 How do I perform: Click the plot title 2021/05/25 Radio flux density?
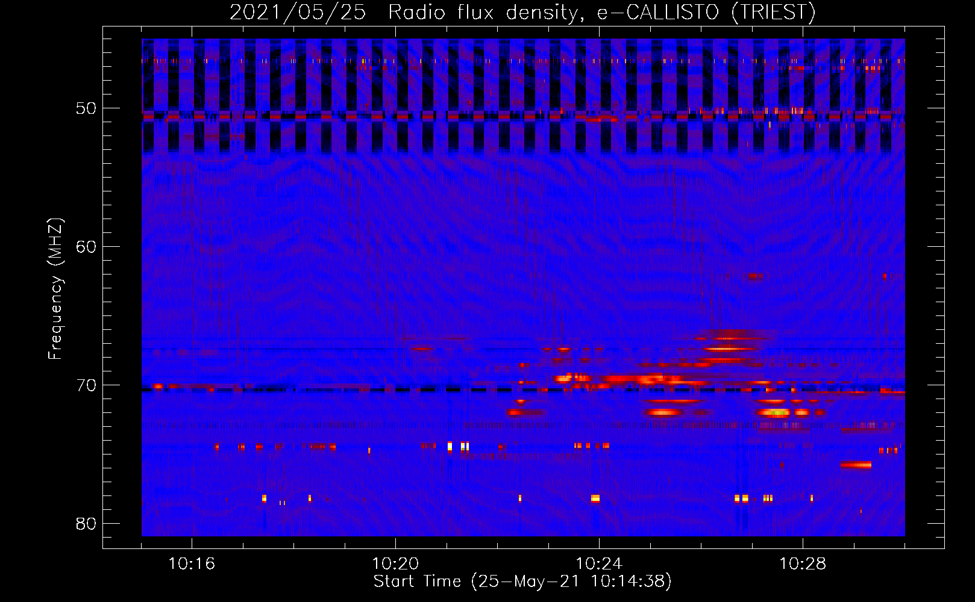(x=522, y=12)
